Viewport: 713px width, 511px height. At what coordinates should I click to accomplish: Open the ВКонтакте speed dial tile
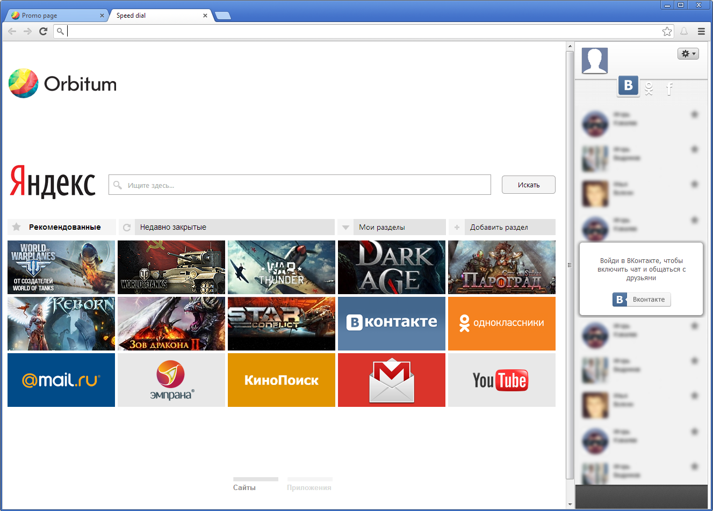coord(392,324)
